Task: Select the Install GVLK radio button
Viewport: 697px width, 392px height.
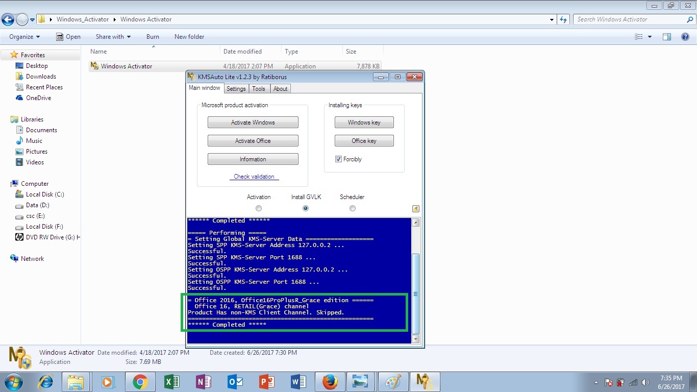Action: (x=306, y=208)
